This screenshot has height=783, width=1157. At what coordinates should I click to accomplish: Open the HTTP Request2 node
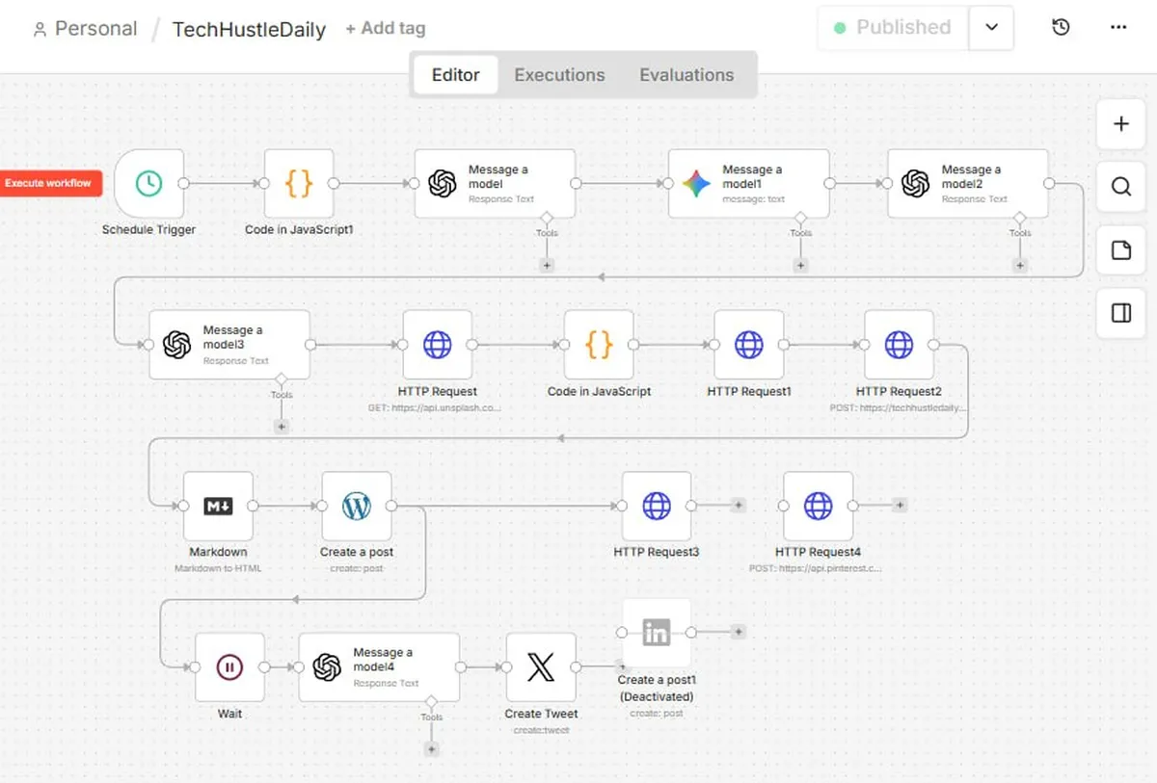tap(899, 344)
